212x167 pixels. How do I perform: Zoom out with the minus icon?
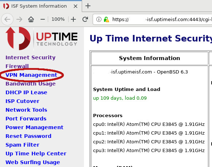point(43,19)
